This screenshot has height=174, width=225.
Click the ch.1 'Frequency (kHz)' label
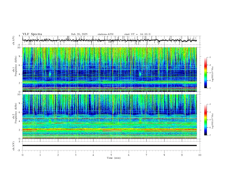(x=16, y=66)
